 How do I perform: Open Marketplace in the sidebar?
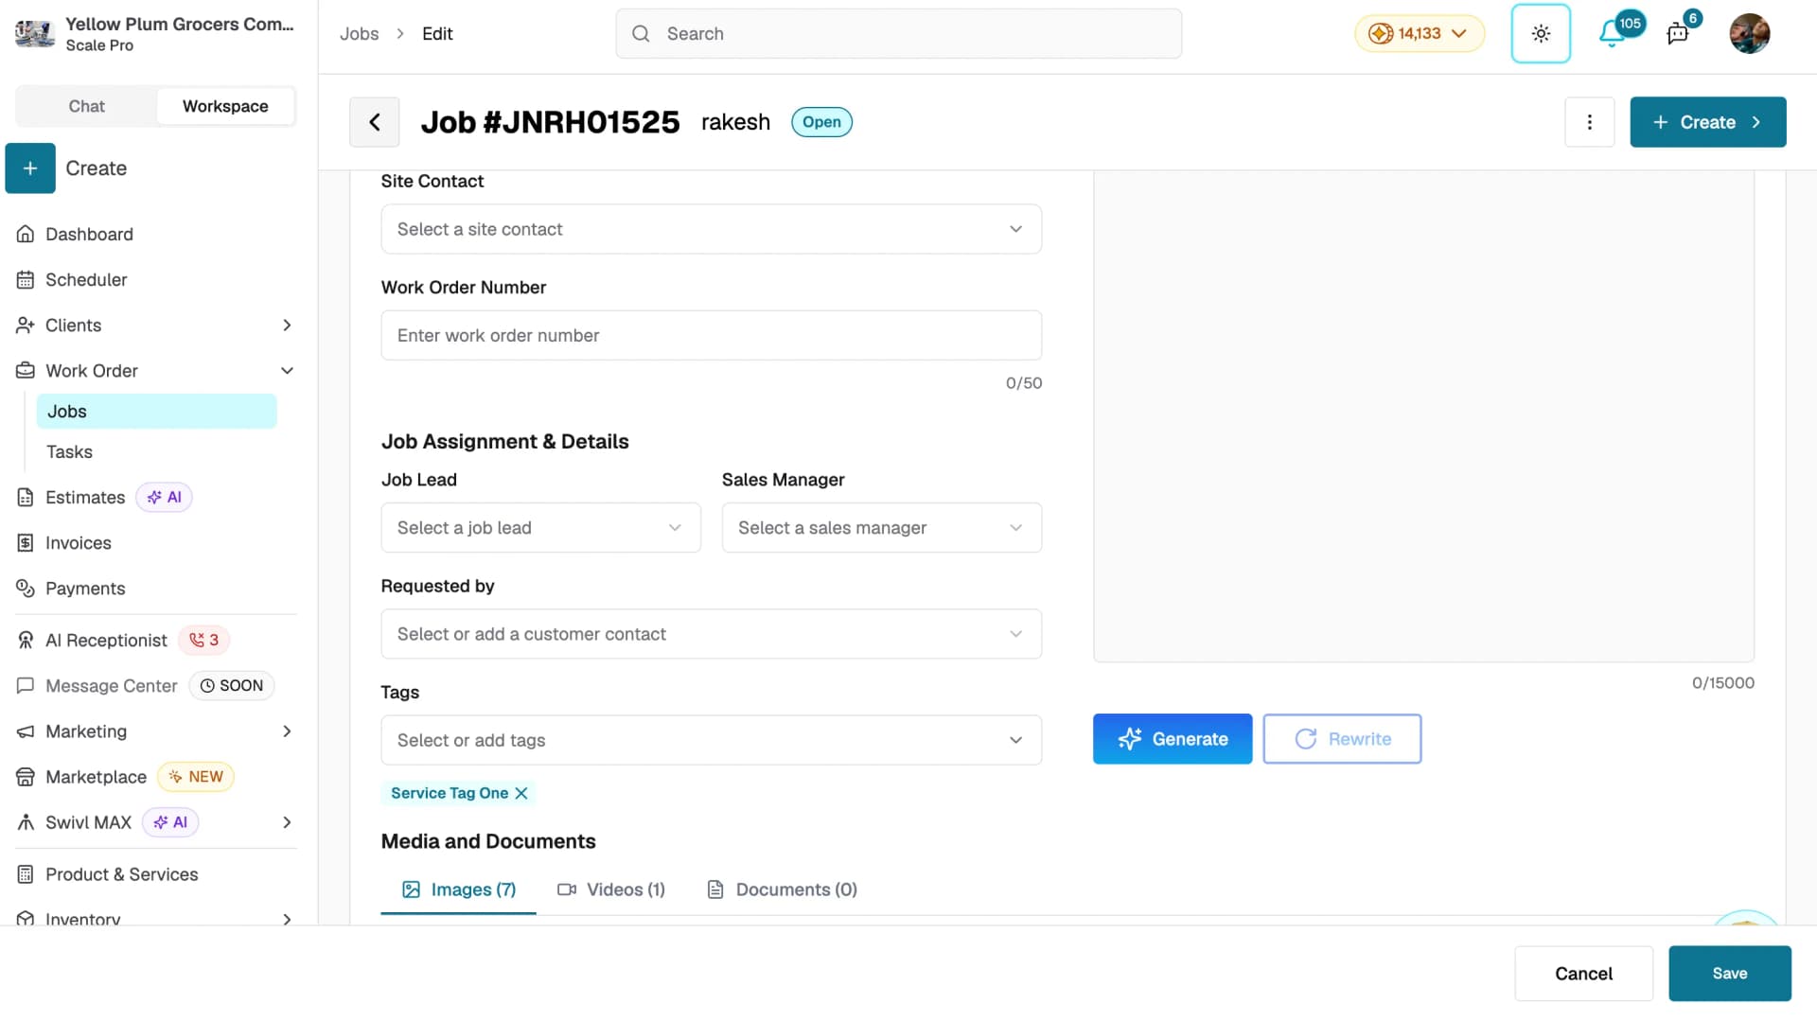coord(96,777)
